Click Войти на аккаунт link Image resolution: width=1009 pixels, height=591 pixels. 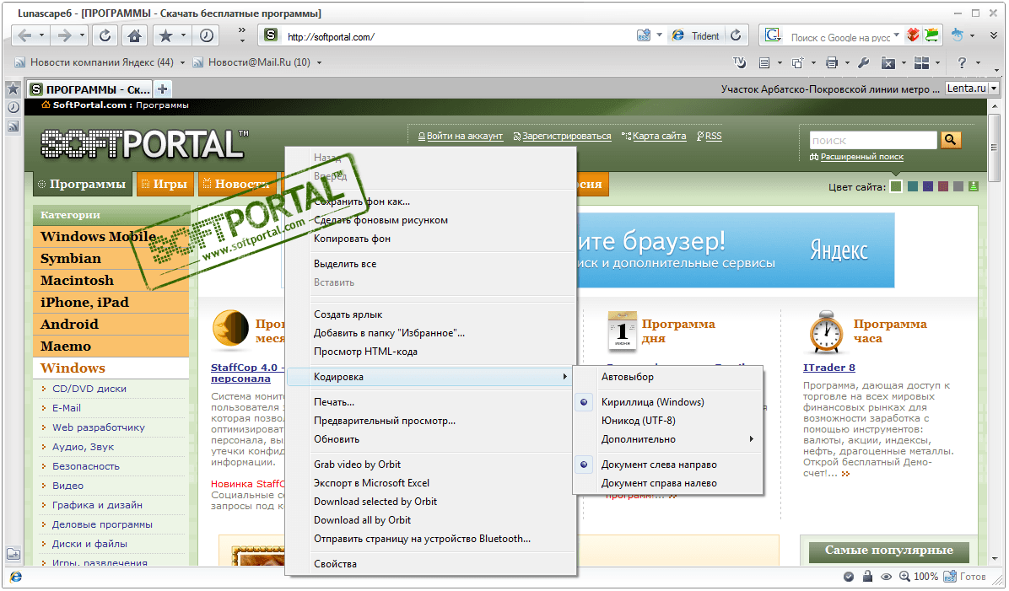pos(464,136)
